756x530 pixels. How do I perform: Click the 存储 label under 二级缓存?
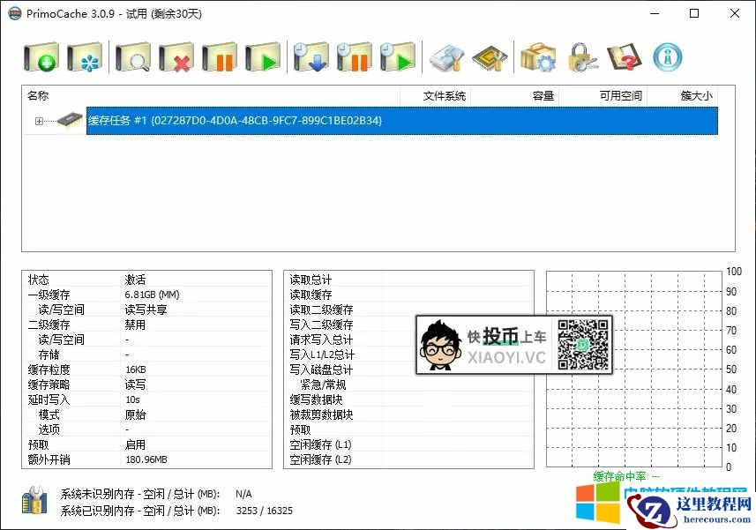coord(49,355)
